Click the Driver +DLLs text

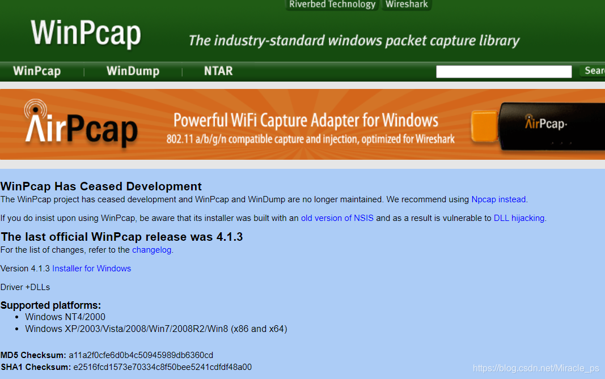[x=25, y=287]
